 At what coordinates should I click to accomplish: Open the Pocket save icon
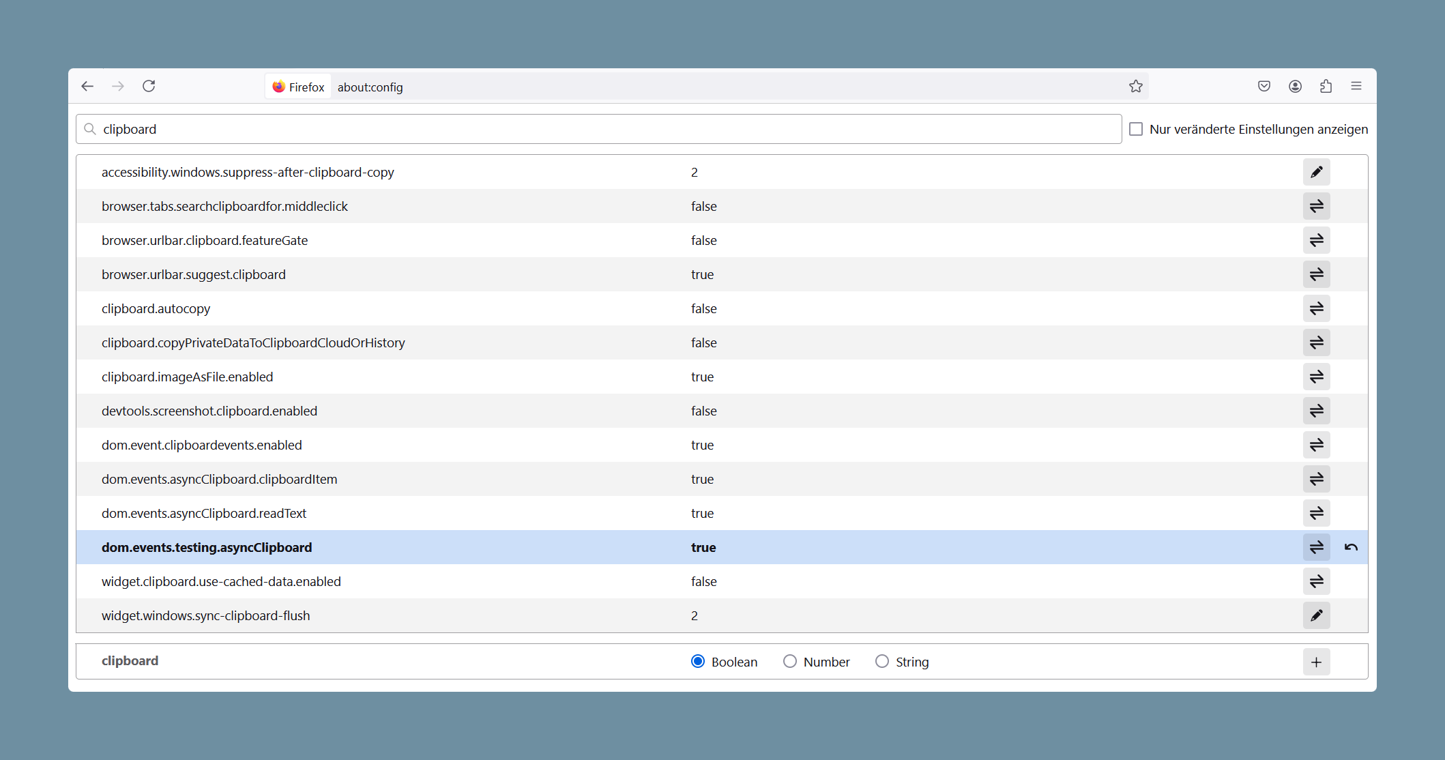click(1264, 86)
